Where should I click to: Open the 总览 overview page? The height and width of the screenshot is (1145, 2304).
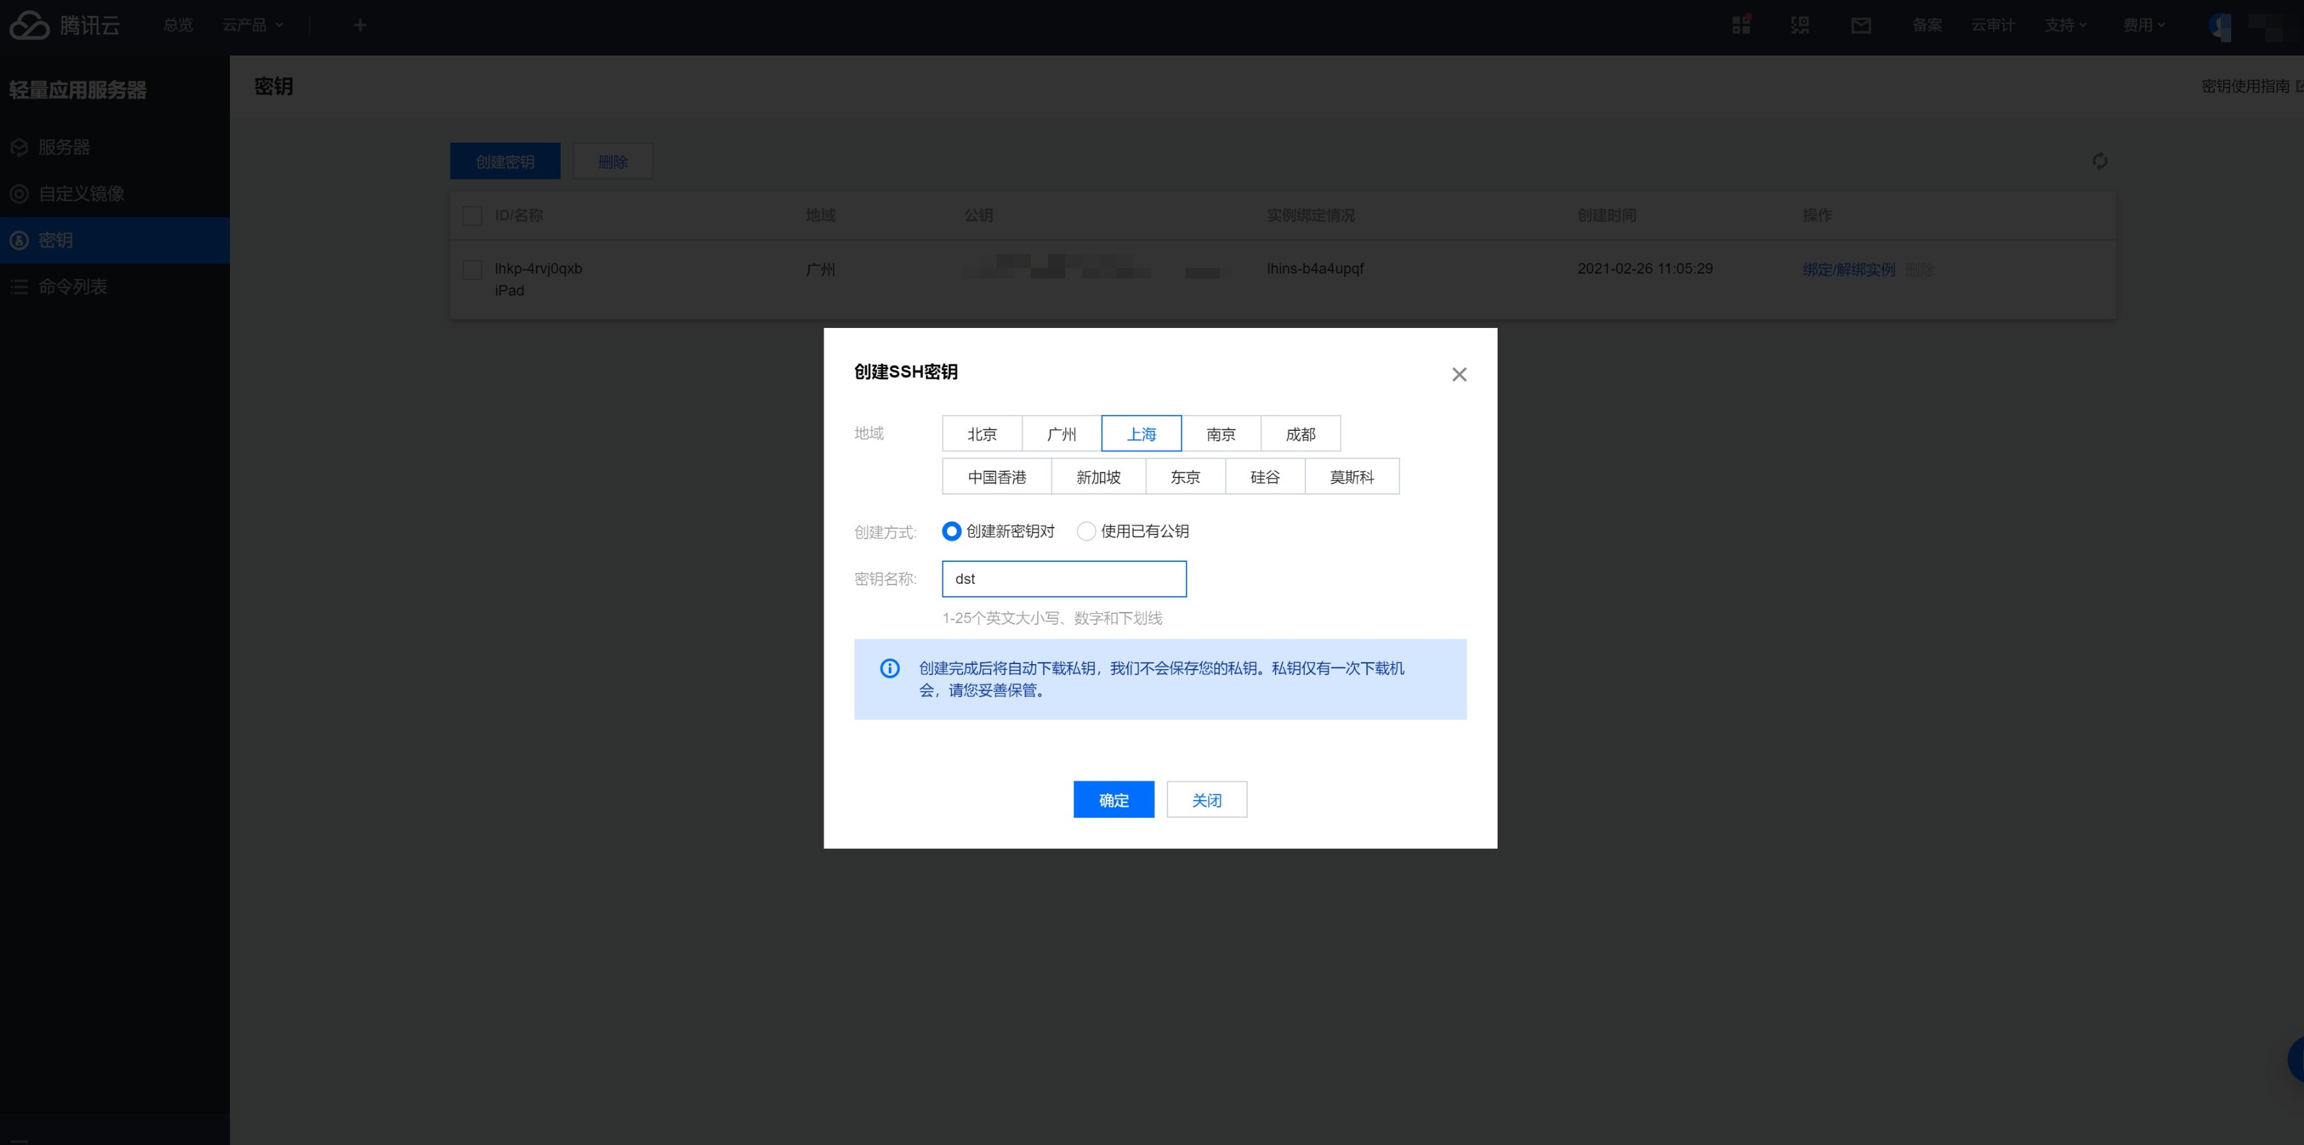tap(178, 25)
